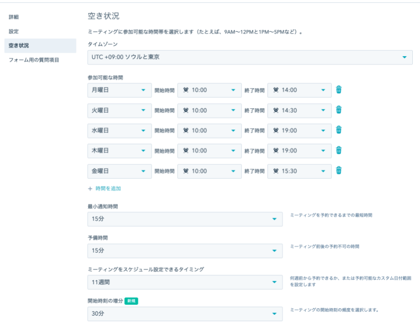
Task: Expand the 最小通知時間 dropdown
Action: click(x=185, y=219)
